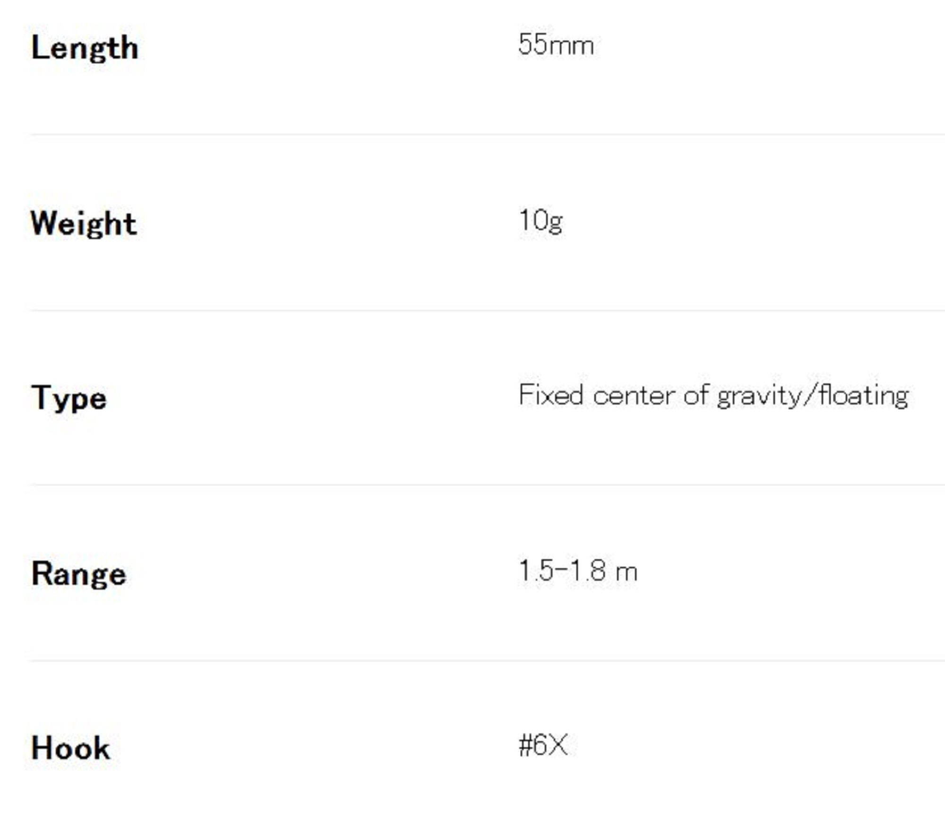Click the word gravity in Type value
This screenshot has width=945, height=821.
(x=759, y=396)
